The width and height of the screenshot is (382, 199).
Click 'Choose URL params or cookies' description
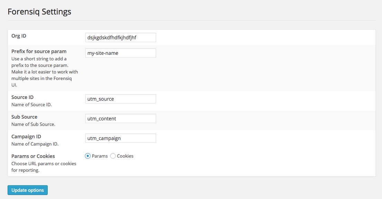pyautogui.click(x=44, y=167)
